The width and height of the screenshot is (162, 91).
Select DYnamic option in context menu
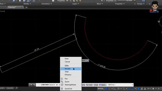tap(71, 75)
